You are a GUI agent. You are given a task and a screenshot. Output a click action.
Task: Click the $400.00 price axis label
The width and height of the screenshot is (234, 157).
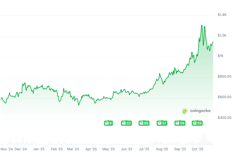click(224, 118)
